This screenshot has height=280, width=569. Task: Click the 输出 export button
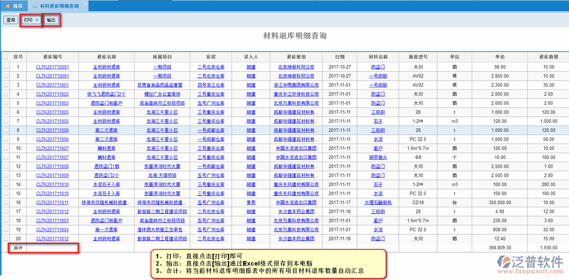tap(51, 20)
